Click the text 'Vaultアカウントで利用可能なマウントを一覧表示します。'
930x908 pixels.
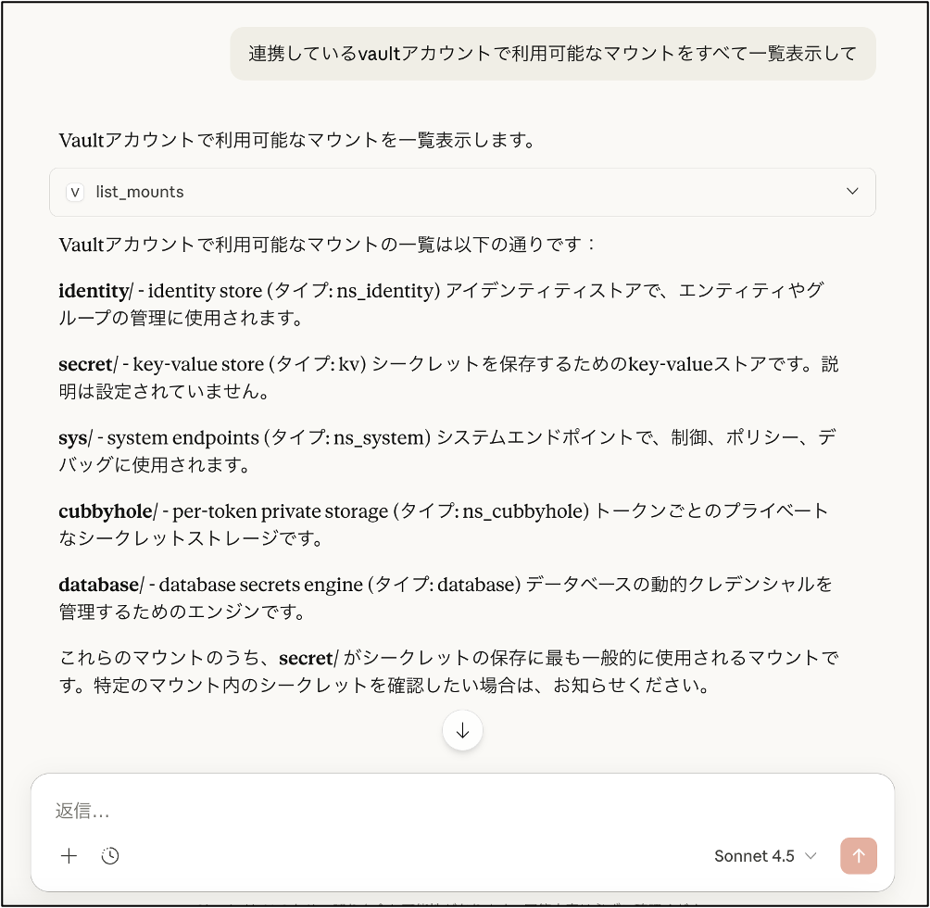pos(296,141)
